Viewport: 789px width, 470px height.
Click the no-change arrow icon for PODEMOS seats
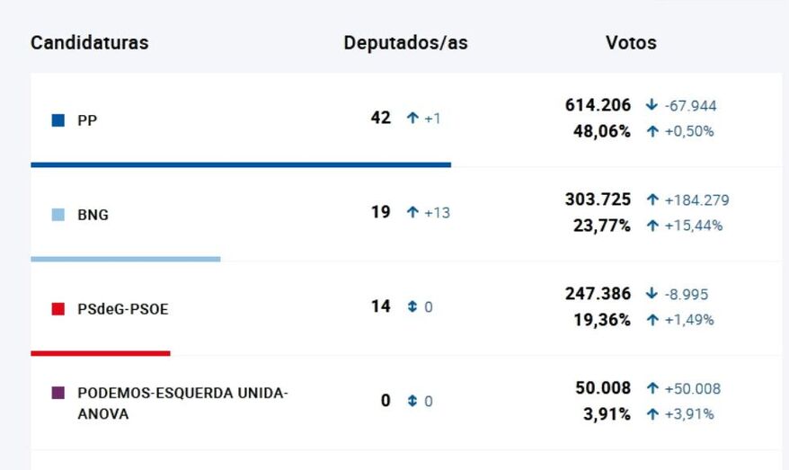tap(412, 401)
